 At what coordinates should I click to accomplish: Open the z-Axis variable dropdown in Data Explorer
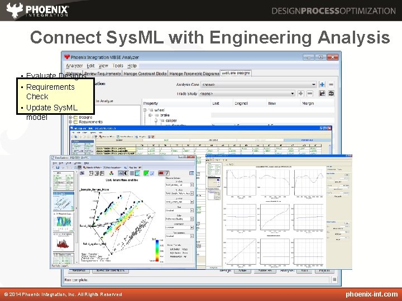[x=179, y=202]
